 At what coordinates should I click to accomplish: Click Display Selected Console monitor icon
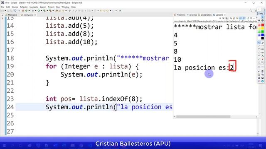point(251,18)
